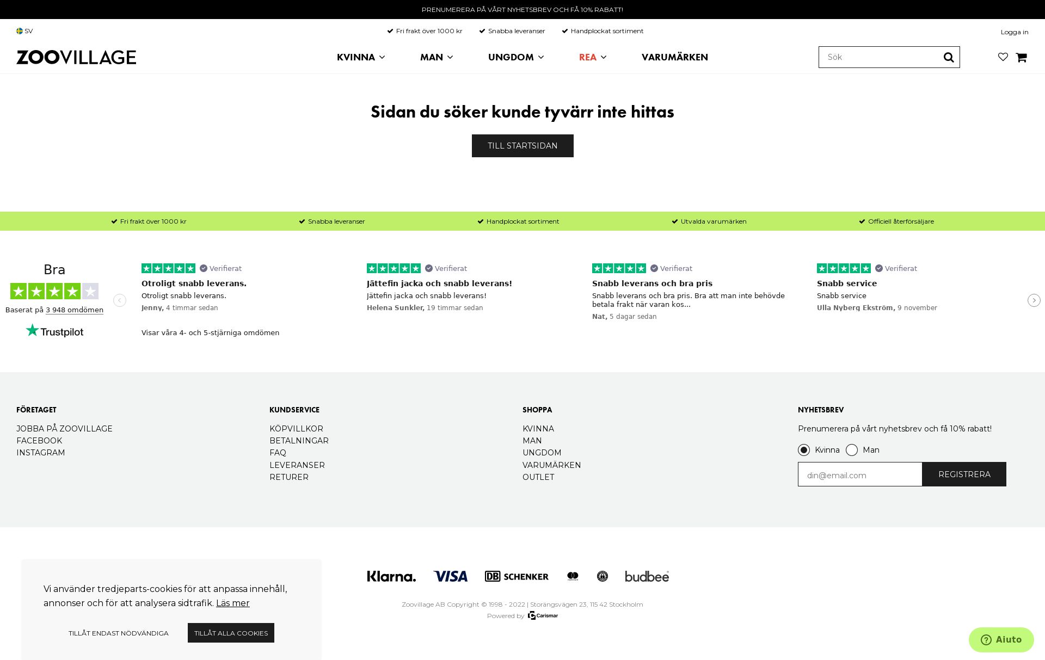Go to VARUMÄRKEN in top navigation
The height and width of the screenshot is (660, 1045).
click(x=675, y=57)
